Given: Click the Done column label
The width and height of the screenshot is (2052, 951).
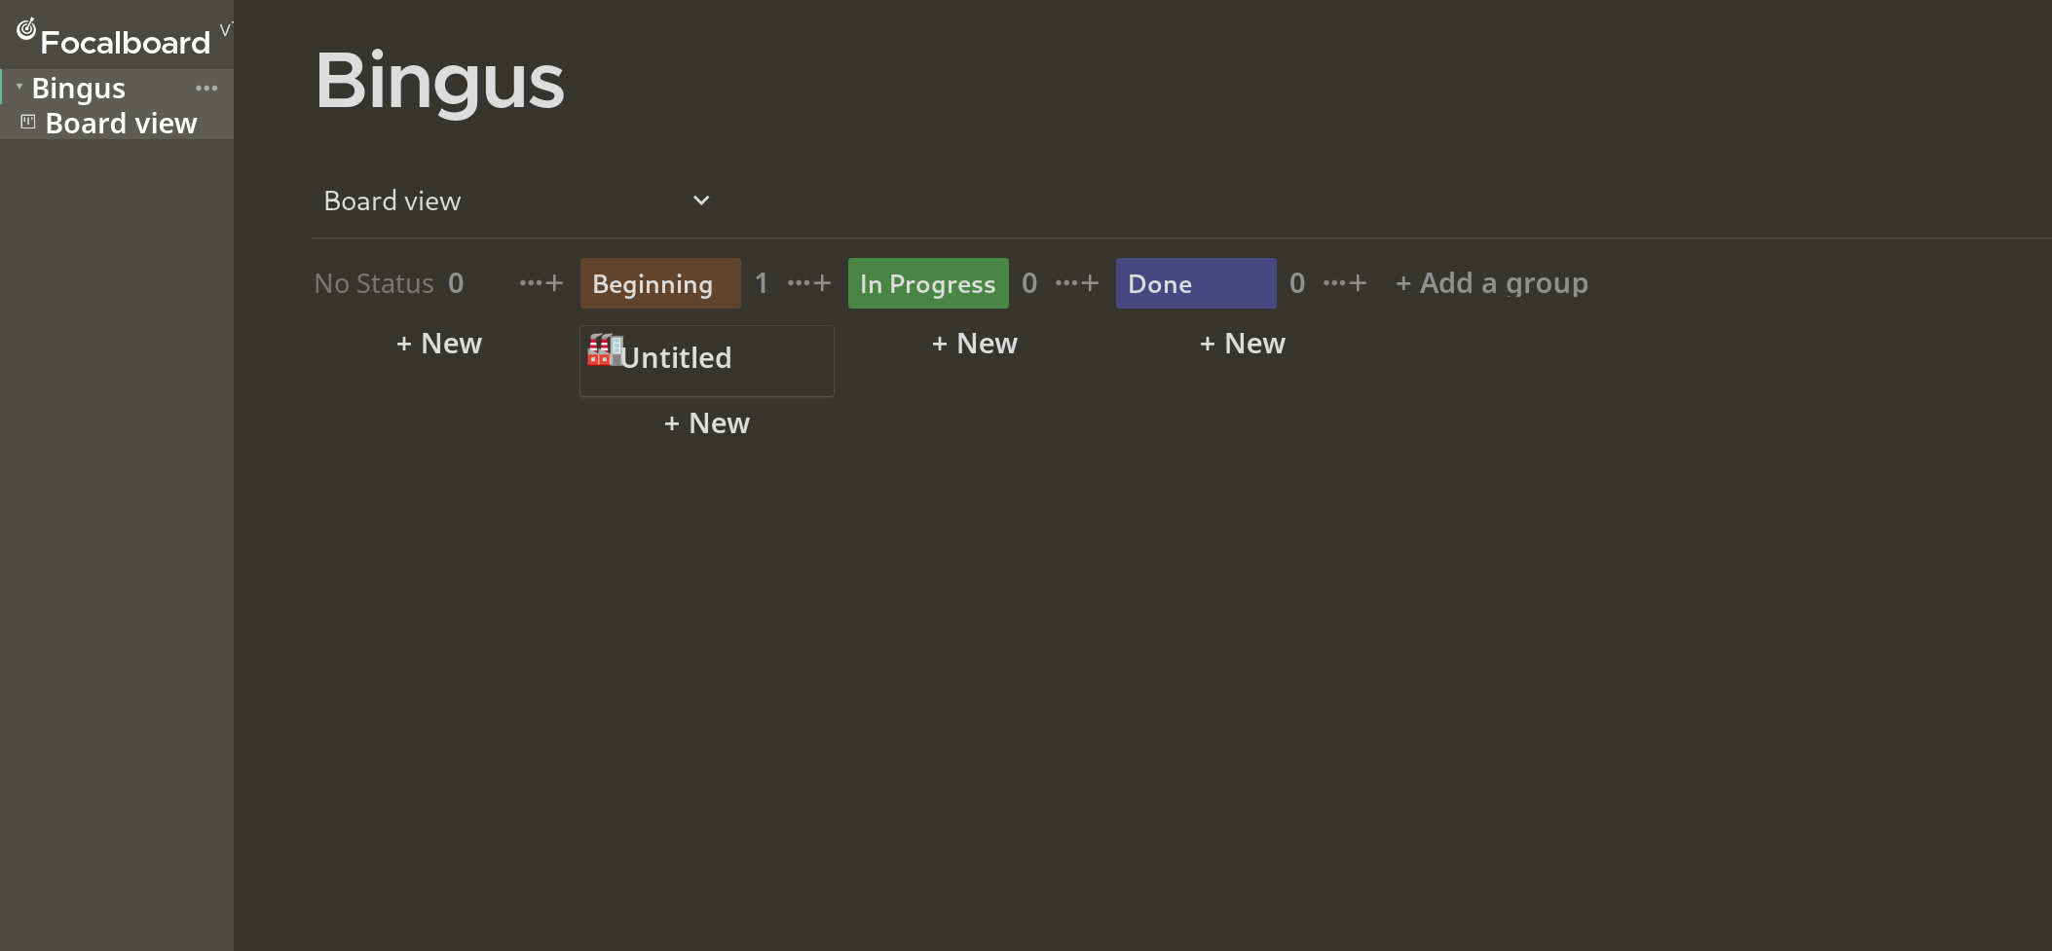Looking at the screenshot, I should coord(1196,283).
